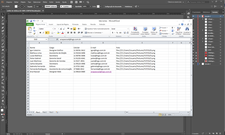The width and height of the screenshot is (225, 135).
Task: Click the Pesquisar Adobe Stock search field
Action: (198, 2)
